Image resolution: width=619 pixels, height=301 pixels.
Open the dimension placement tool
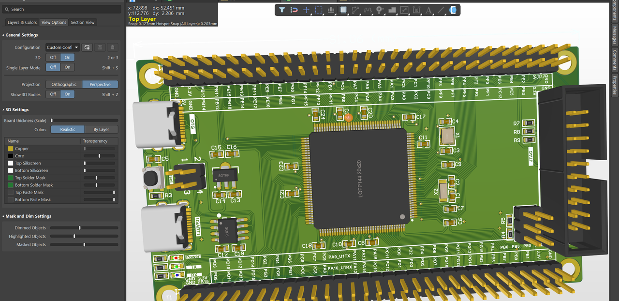tap(416, 10)
